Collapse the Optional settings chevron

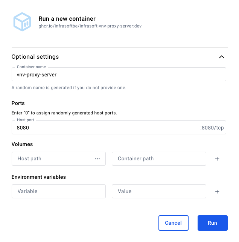pos(222,57)
